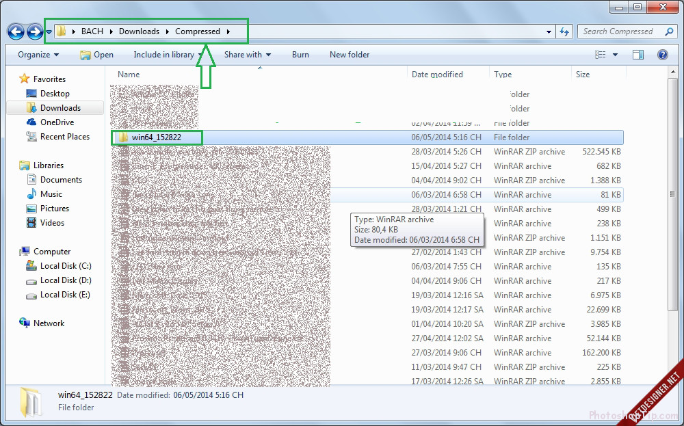Click the Music note icon

(31, 194)
